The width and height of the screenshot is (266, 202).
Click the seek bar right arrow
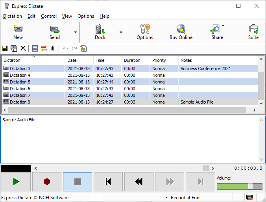click(213, 168)
